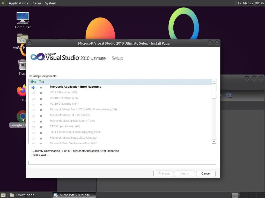265x198 pixels.
Task: Select Microsoft Visual F# 2.0 Runtime entry
Action: tap(70, 115)
